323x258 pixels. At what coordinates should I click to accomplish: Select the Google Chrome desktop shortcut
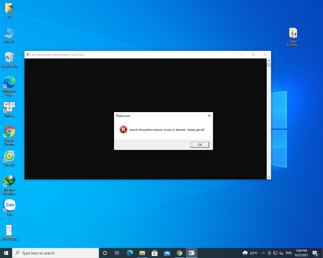[x=9, y=136]
